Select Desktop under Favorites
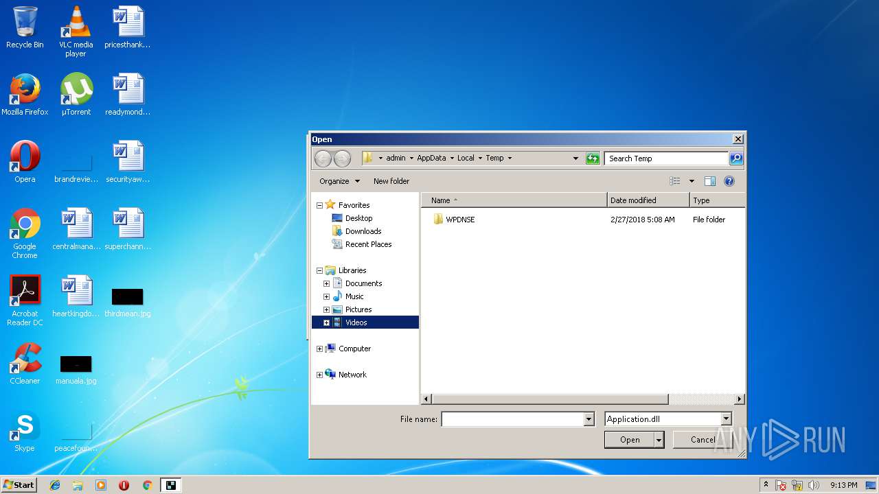The height and width of the screenshot is (494, 879). [x=358, y=218]
